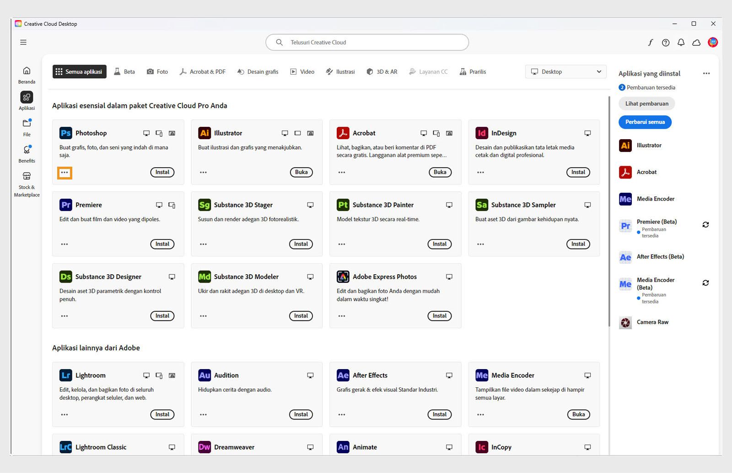The height and width of the screenshot is (473, 732).
Task: Open more options for Photoshop card
Action: pyautogui.click(x=65, y=173)
